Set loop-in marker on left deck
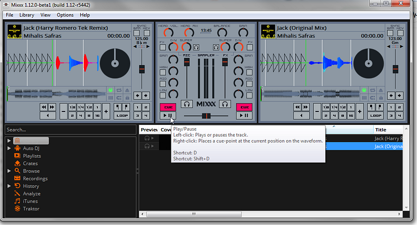Viewport: 417px width, 225px height. tap(118, 107)
